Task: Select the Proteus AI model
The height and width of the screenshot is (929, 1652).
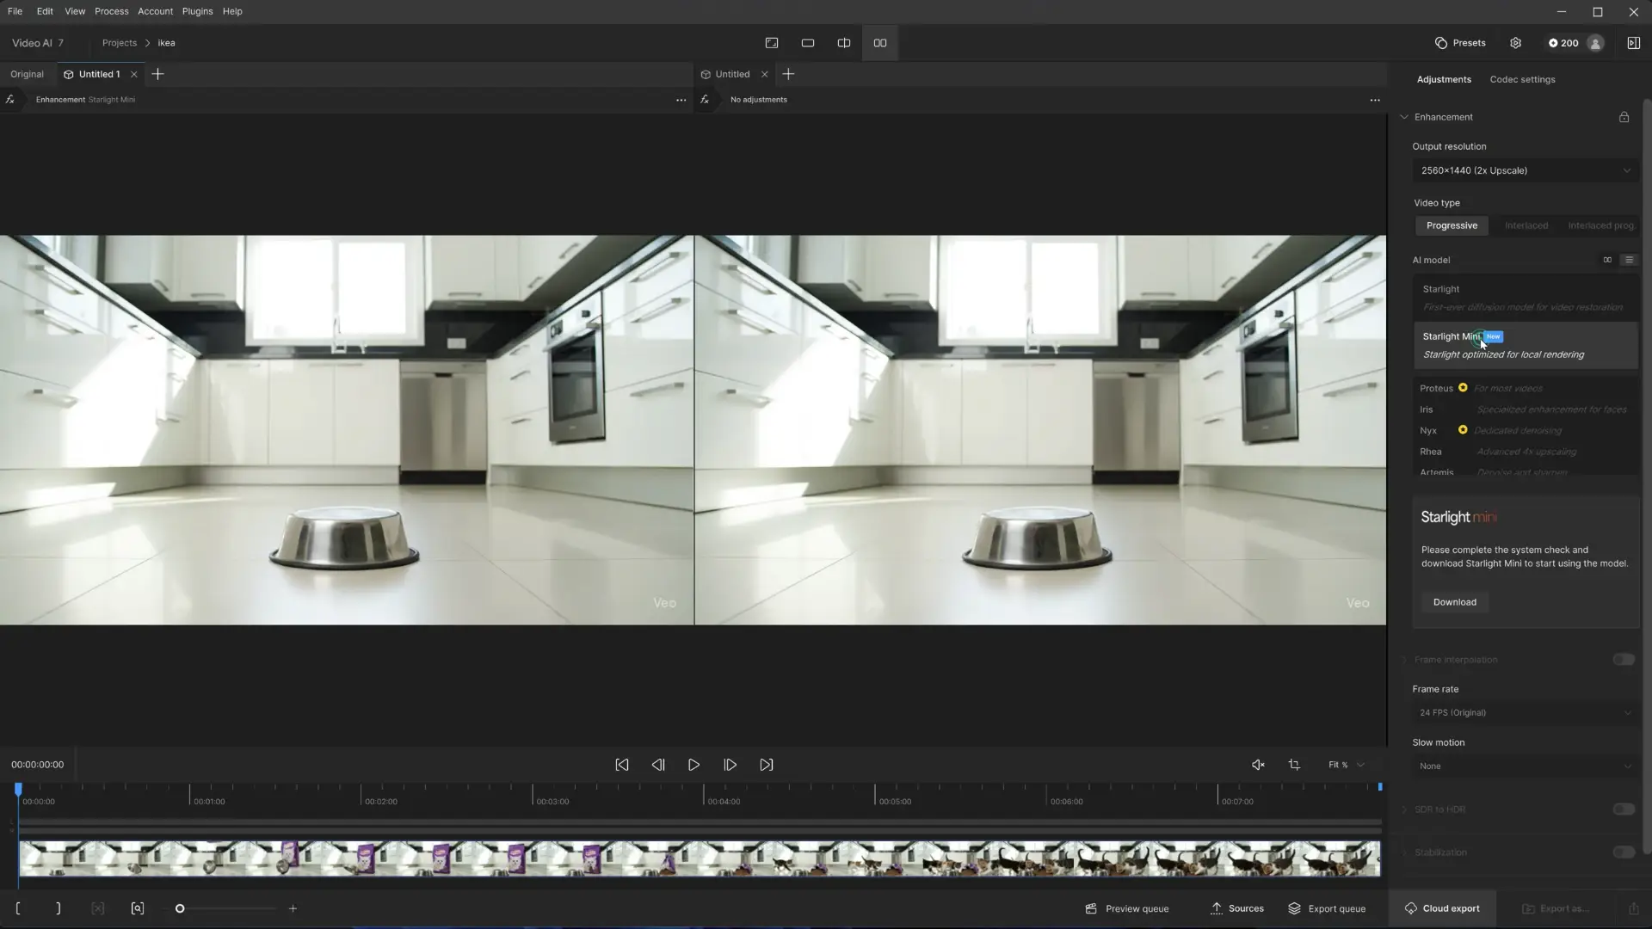Action: pyautogui.click(x=1436, y=389)
